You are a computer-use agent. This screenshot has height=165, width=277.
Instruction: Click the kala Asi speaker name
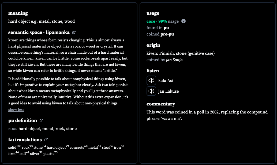coord(166,81)
